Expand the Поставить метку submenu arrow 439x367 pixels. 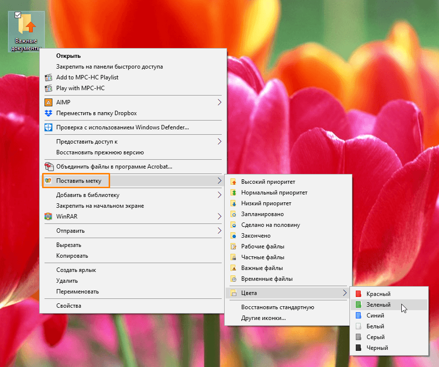click(219, 181)
